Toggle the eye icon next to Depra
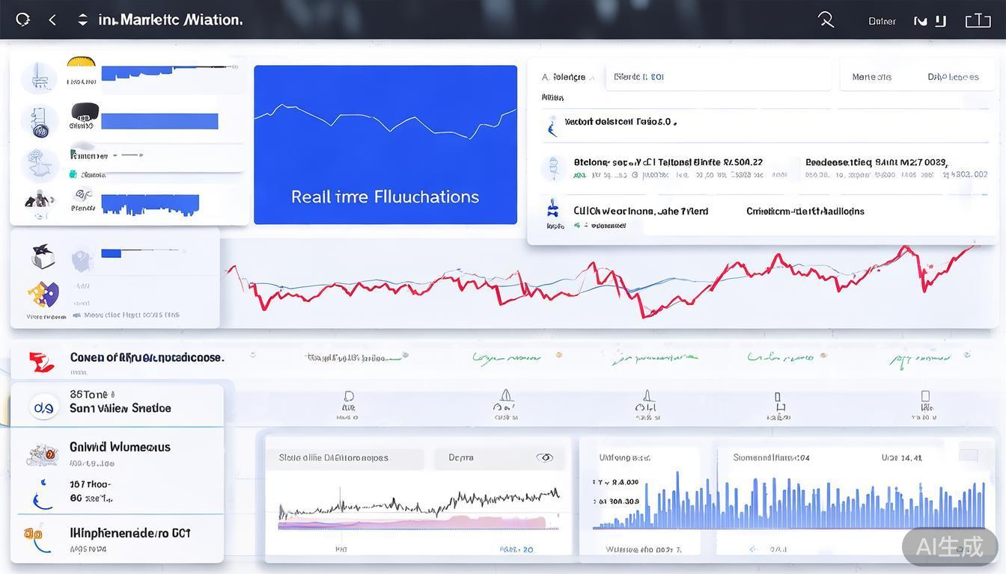 545,457
